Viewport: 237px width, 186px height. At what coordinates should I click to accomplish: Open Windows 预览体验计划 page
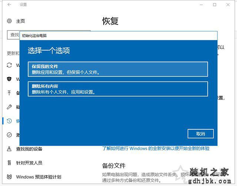coord(39,177)
